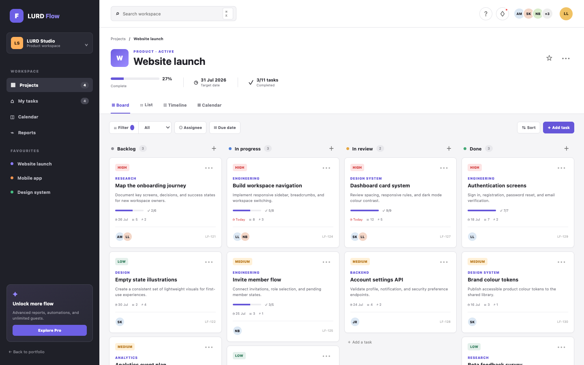584x365 pixels.
Task: Click Add a task in In review
Action: tap(360, 342)
